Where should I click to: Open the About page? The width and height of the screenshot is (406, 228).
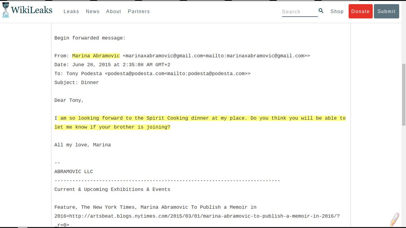click(114, 11)
